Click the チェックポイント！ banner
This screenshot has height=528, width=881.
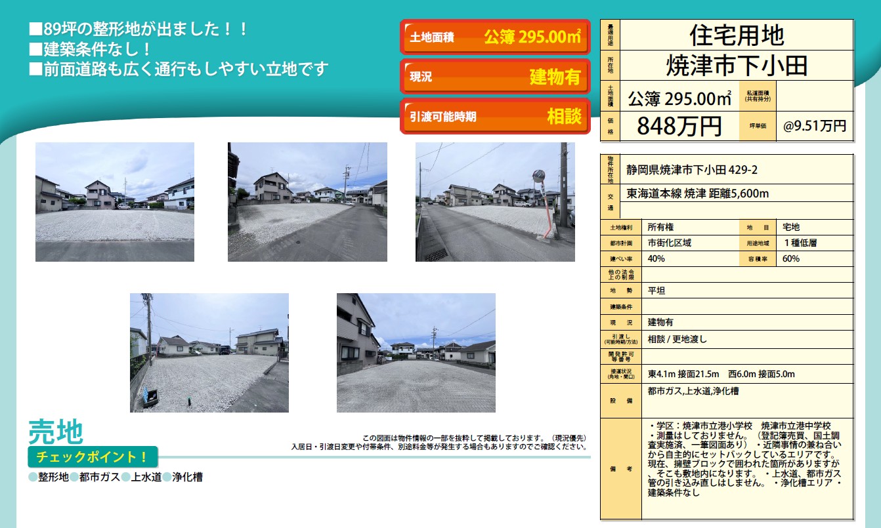tap(93, 457)
